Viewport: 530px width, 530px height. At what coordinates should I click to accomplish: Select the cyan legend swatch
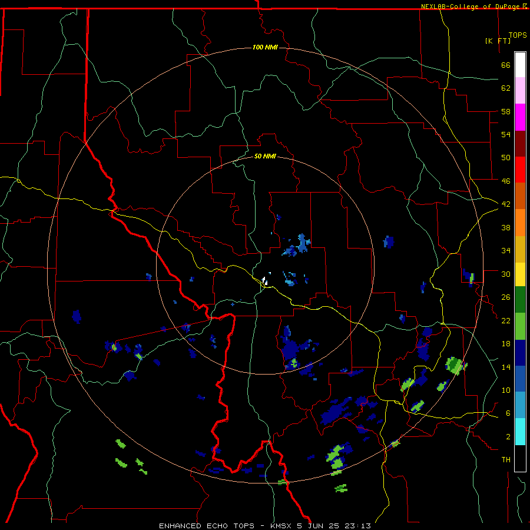[520, 432]
